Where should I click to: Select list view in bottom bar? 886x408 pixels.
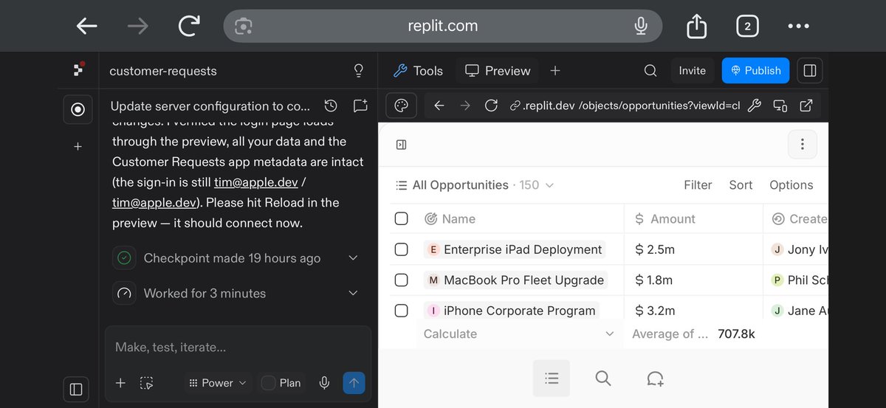[x=552, y=378]
